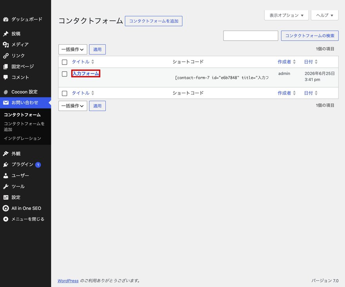Screen dimensions: 345x287
Task: Click the top 適用 apply button
Action: point(97,49)
